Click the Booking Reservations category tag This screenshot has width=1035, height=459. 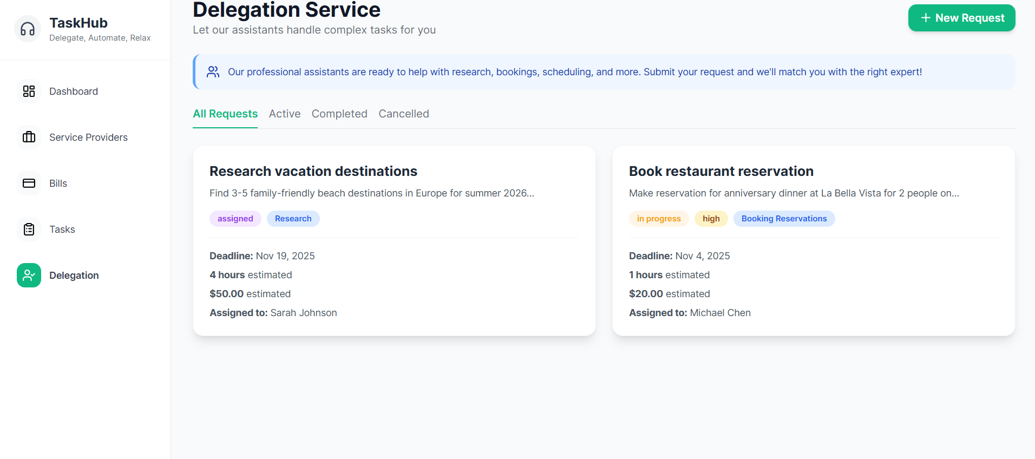click(x=784, y=219)
